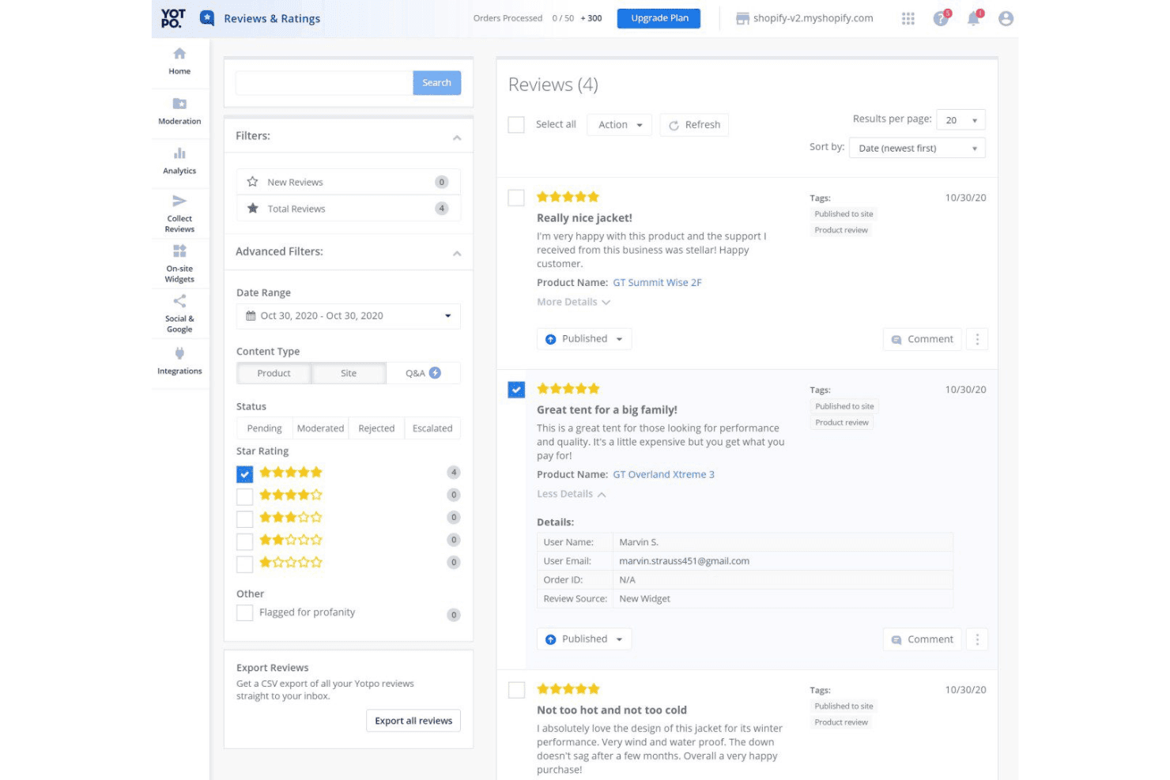Select the Site content type tab
Viewport: 1170px width, 780px height.
(x=349, y=373)
